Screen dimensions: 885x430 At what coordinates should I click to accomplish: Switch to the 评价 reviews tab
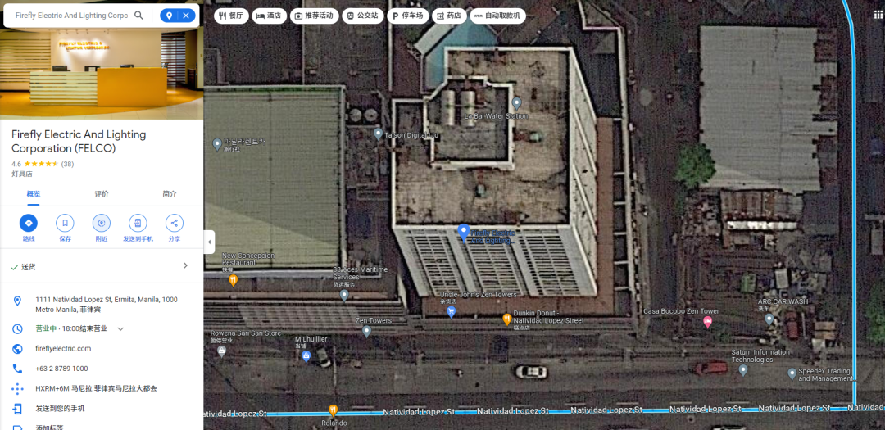click(102, 194)
